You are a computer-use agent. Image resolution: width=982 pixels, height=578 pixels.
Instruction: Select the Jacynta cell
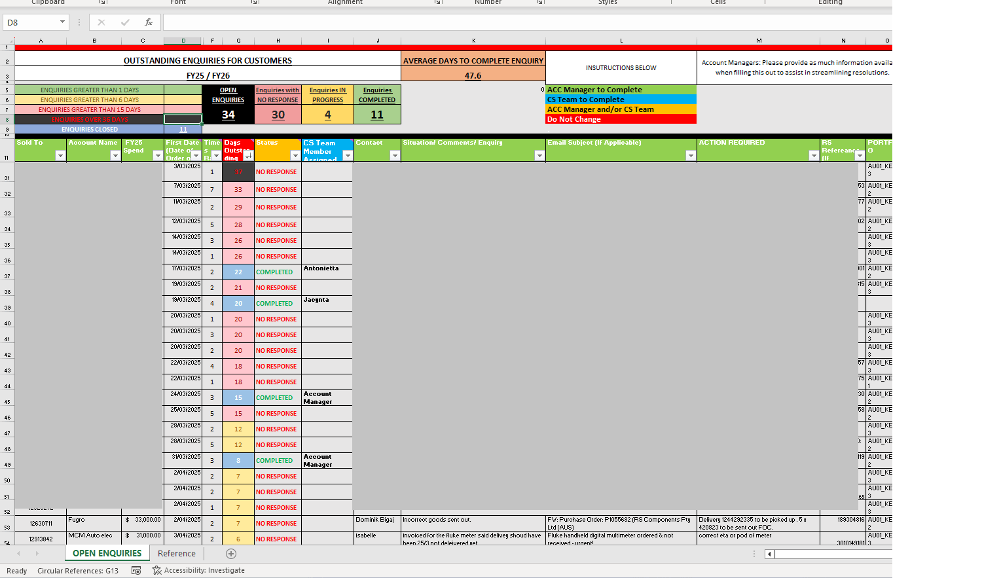coord(327,303)
